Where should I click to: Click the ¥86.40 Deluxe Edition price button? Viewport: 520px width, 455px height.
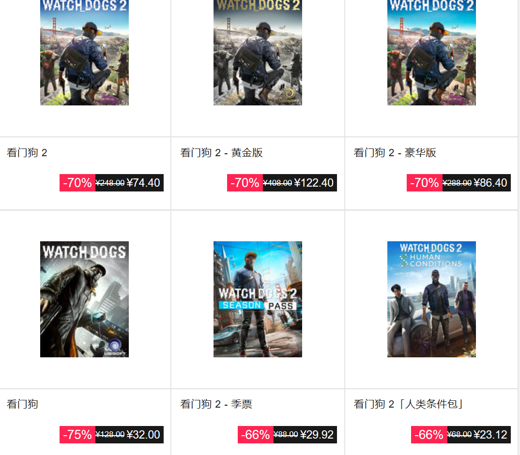tap(459, 183)
